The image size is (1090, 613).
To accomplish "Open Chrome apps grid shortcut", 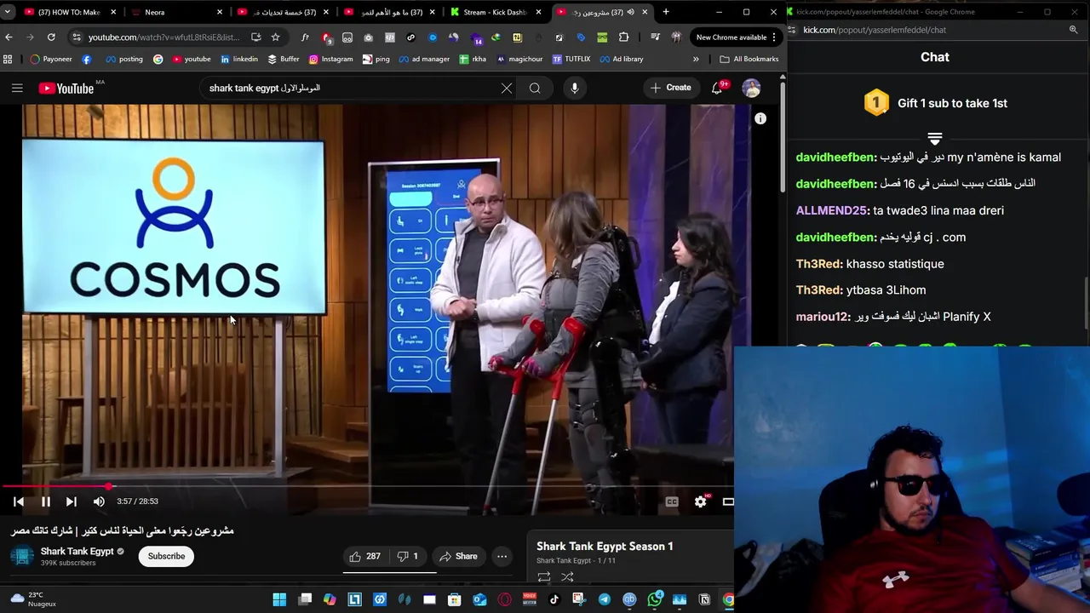I will [x=8, y=59].
